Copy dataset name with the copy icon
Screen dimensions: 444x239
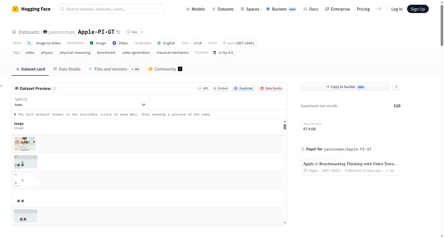coord(118,32)
